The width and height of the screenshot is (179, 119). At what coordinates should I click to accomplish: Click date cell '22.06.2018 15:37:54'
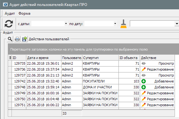pyautogui.click(x=44, y=69)
